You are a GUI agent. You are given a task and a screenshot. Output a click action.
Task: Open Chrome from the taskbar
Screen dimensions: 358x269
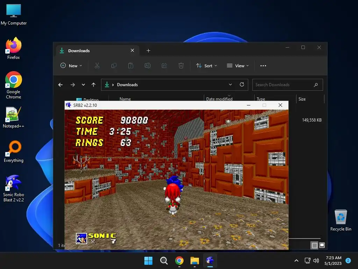[x=179, y=261]
